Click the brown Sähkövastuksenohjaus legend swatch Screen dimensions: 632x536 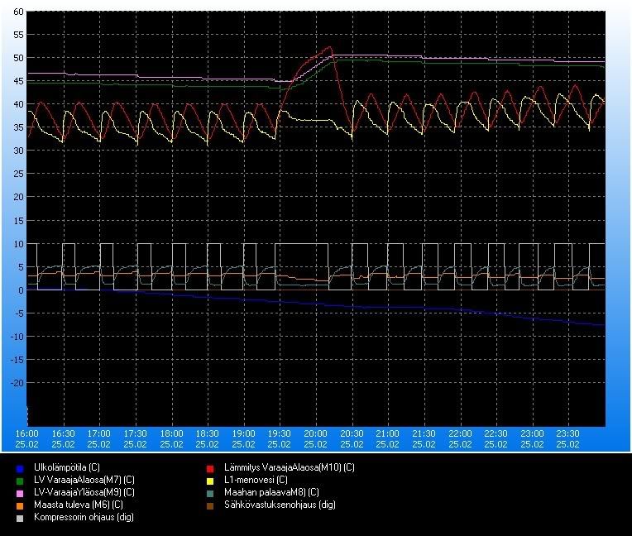coord(210,505)
